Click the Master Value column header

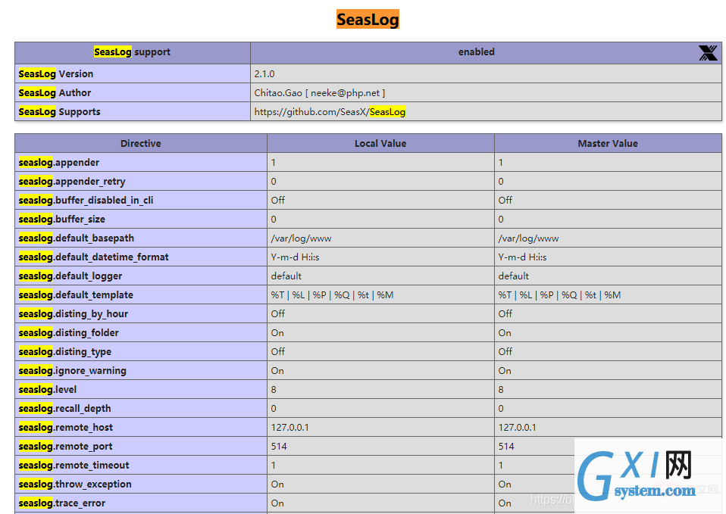(608, 143)
